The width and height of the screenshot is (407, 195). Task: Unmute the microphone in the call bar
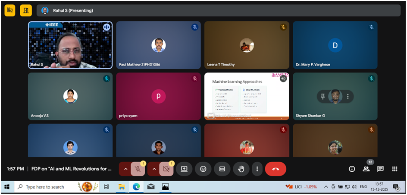pyautogui.click(x=138, y=169)
